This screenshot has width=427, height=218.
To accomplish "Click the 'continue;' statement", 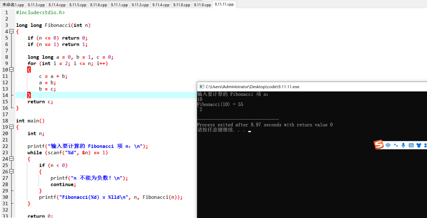I will point(63,184).
